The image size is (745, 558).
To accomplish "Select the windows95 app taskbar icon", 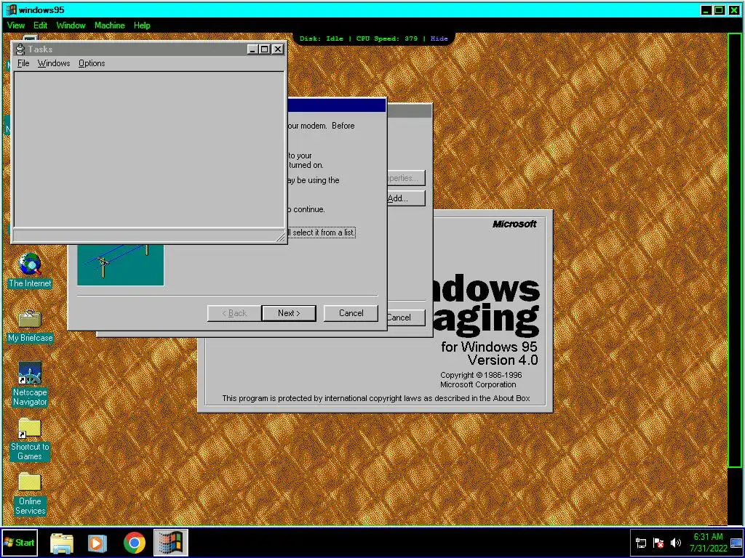I will point(170,543).
